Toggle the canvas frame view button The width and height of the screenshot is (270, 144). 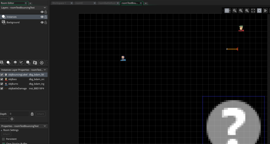(x=259, y=11)
